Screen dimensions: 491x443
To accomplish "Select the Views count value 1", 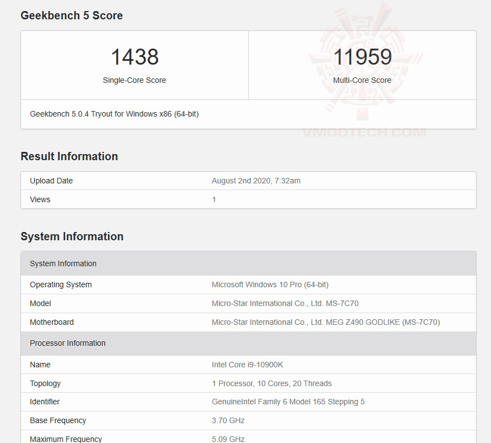I will coord(214,199).
